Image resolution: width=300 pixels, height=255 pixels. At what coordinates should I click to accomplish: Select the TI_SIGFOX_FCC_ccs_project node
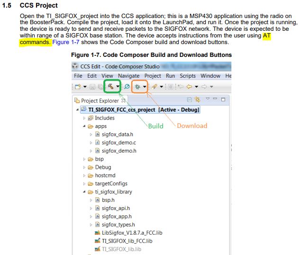140,109
